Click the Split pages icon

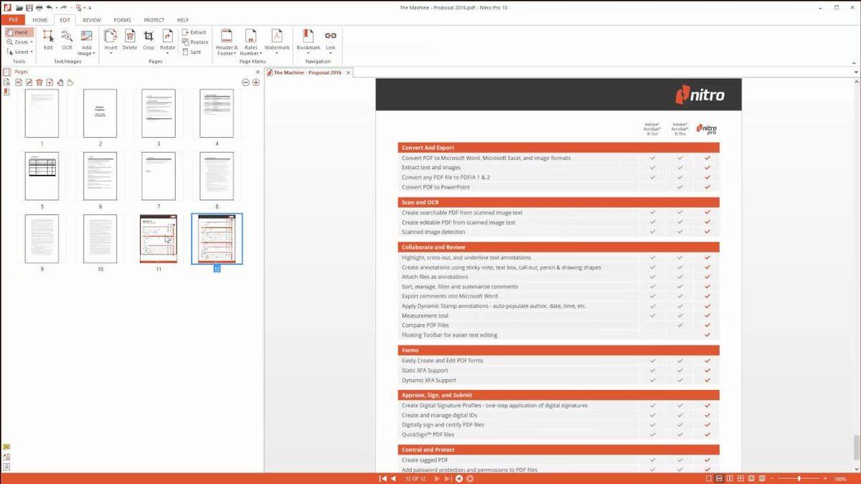194,52
